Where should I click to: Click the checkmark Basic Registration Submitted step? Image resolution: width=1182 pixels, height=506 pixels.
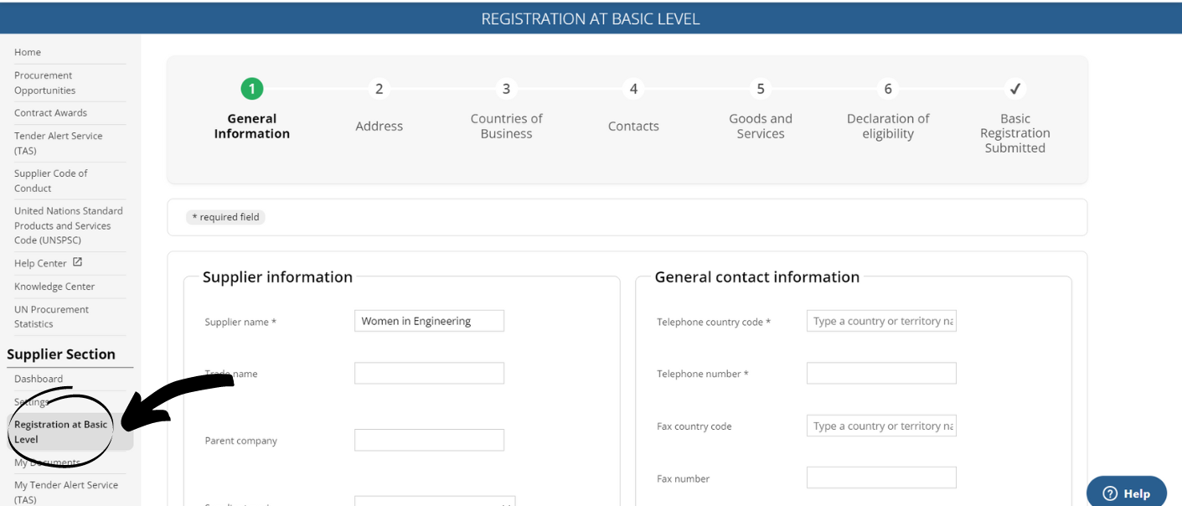pyautogui.click(x=1014, y=89)
